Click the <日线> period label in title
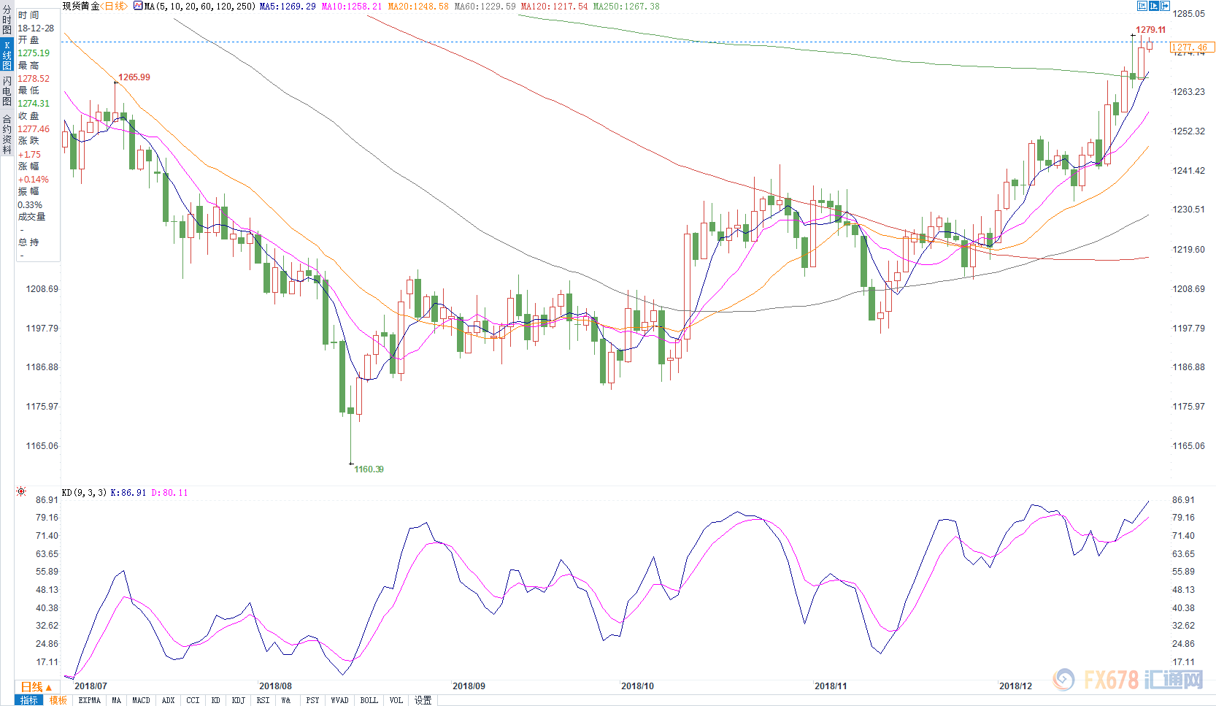This screenshot has height=706, width=1216. (x=115, y=6)
